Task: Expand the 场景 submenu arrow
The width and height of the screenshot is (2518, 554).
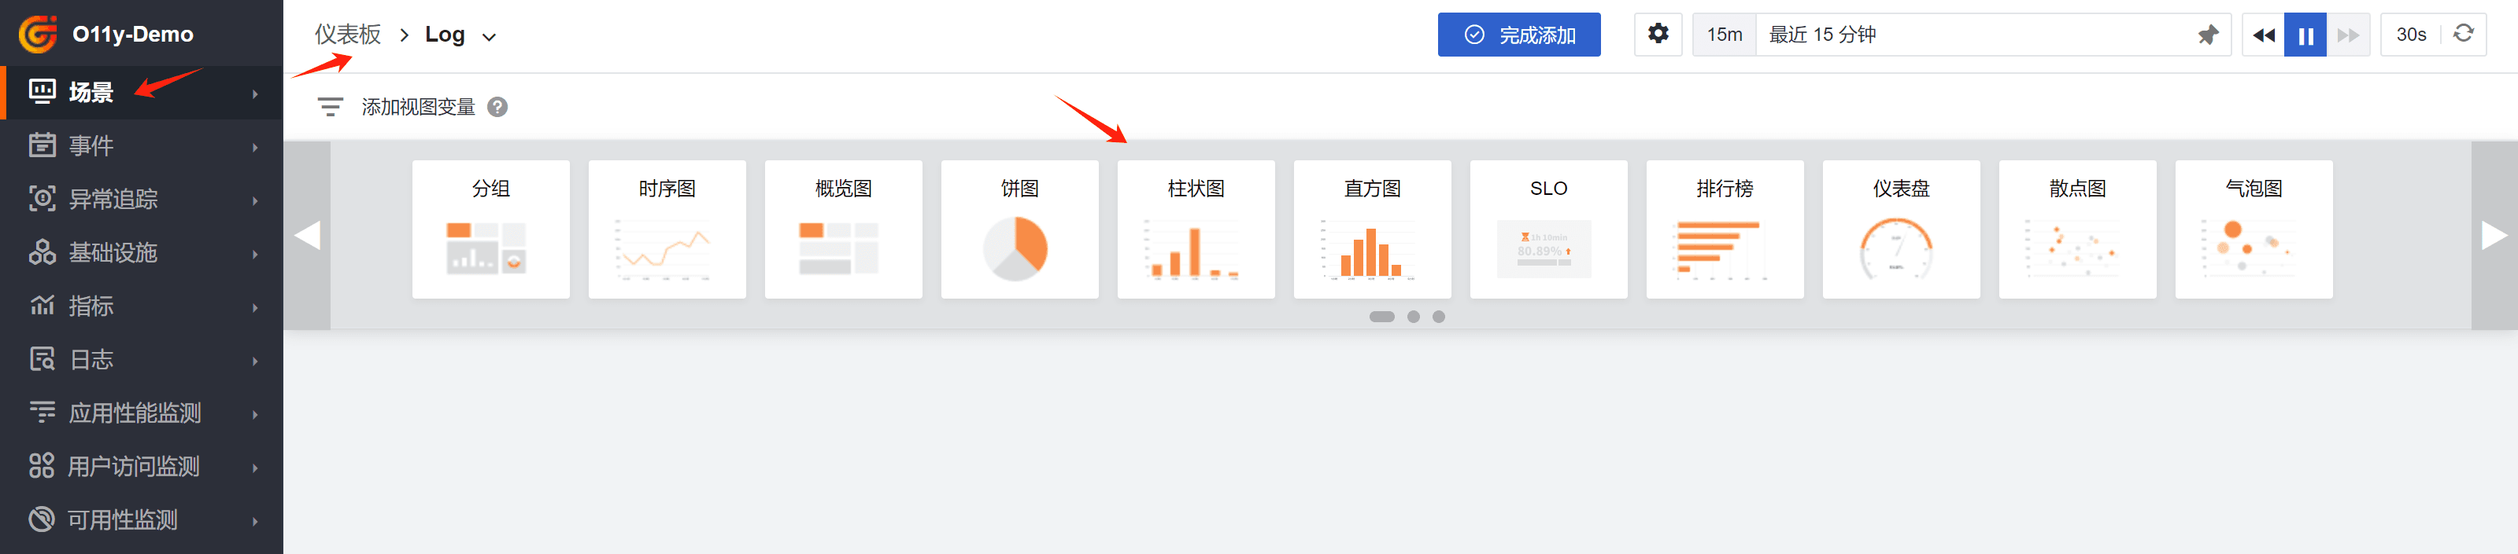Action: point(255,94)
